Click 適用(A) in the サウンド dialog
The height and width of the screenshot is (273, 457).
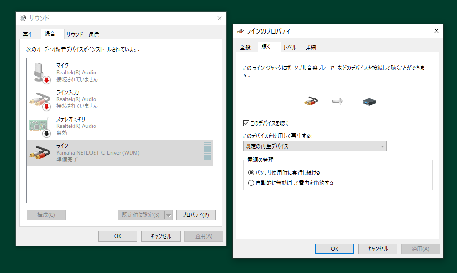(204, 236)
